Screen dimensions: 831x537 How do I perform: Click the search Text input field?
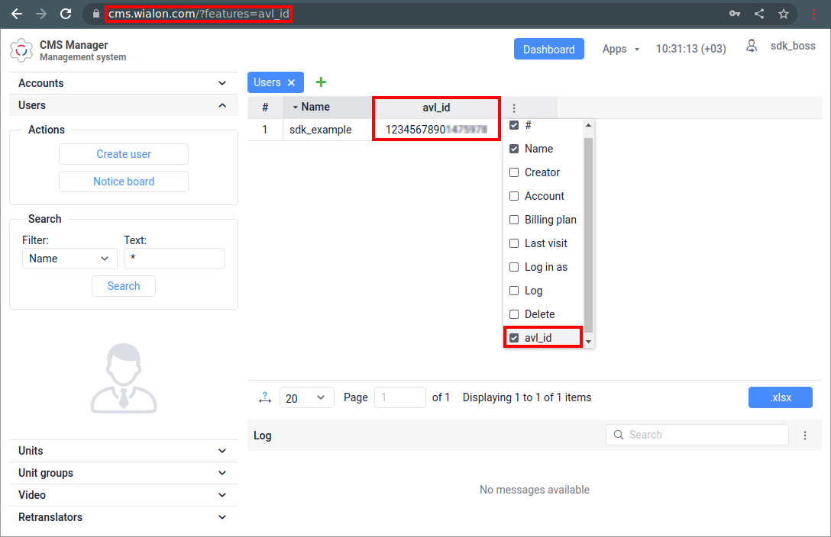(174, 259)
